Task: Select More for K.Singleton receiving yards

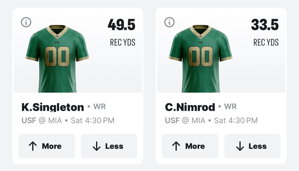Action: pos(47,146)
